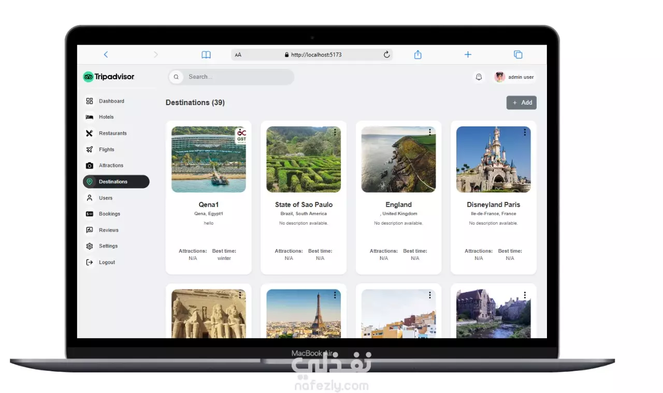
Task: Click the Destinations (39) heading
Action: [195, 103]
